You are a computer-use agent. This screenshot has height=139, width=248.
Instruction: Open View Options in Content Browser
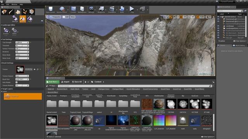[x=208, y=137]
